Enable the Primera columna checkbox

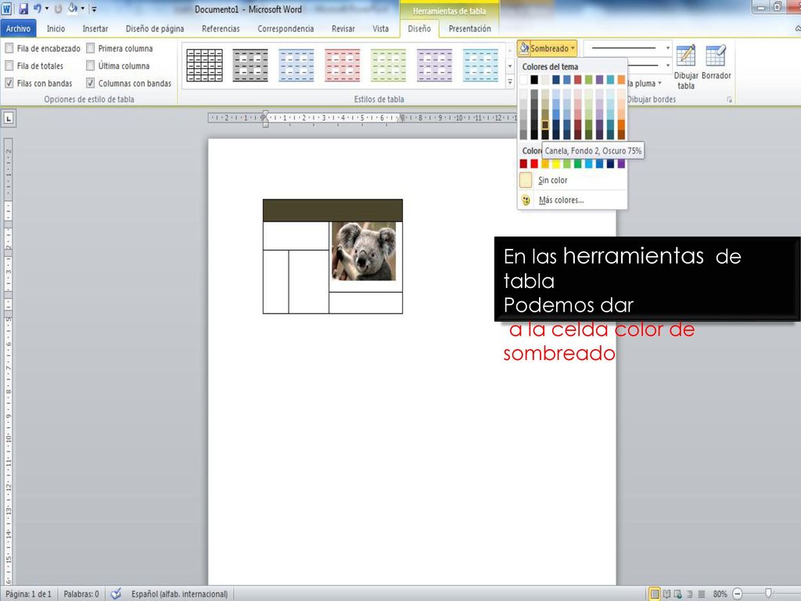91,48
